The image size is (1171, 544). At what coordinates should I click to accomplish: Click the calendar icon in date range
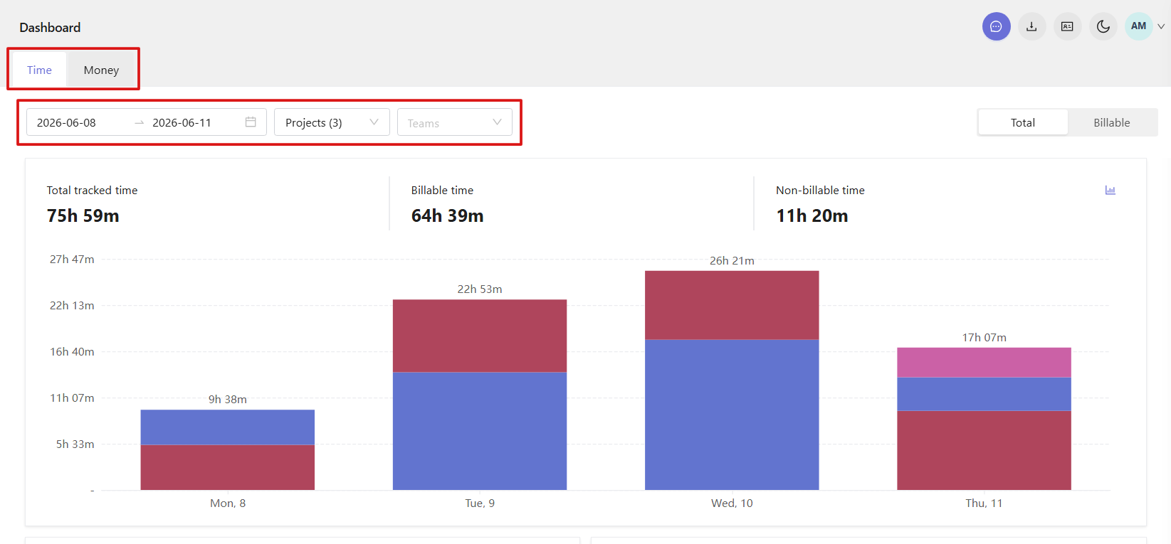251,122
